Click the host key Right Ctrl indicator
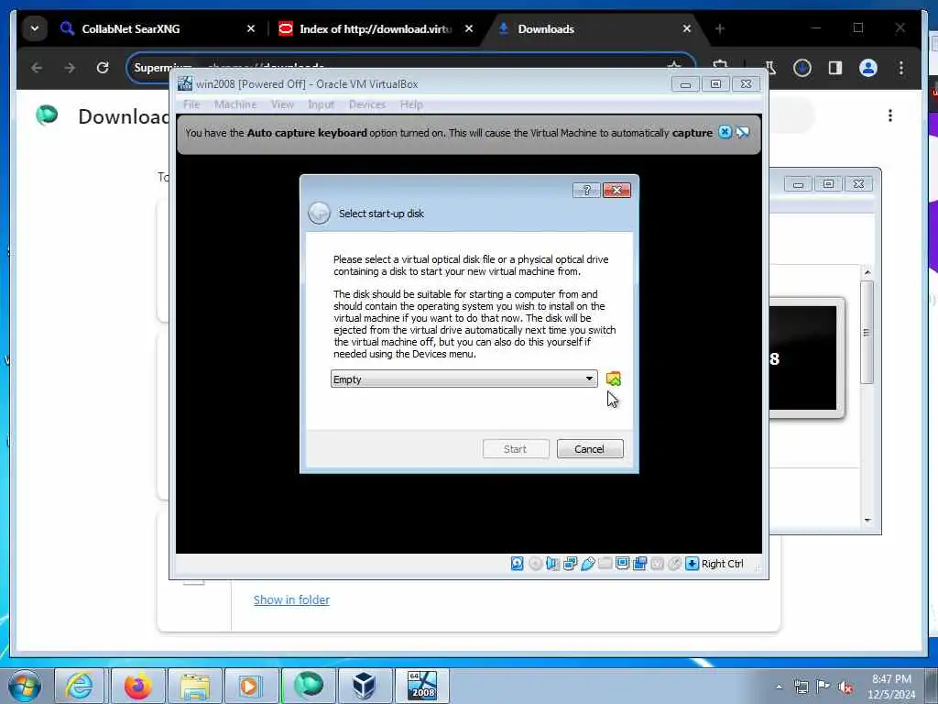 click(x=714, y=564)
